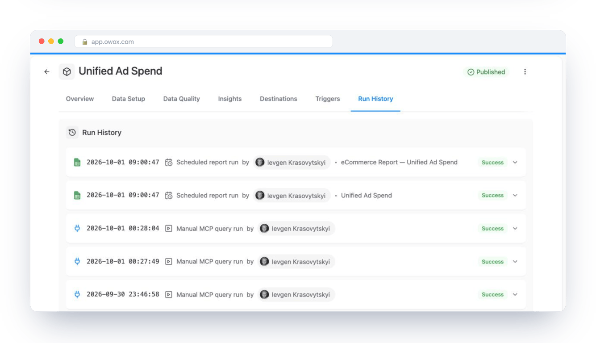Click Manual MCP query run on 00:27:49 row

(210, 262)
